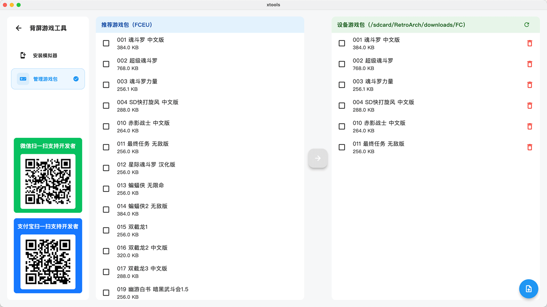This screenshot has height=307, width=547.
Task: Select 013 蝙蝠侠 无限命 checkbox
Action: coord(106,189)
